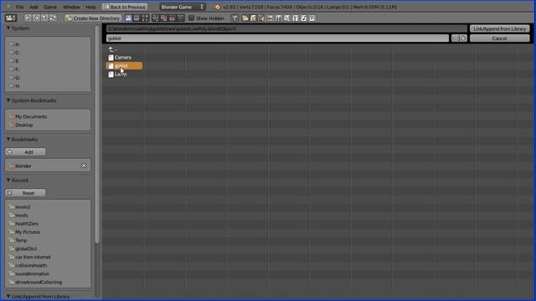Go up to parent directory icon
Screen dimensions: 536x301
44,18
